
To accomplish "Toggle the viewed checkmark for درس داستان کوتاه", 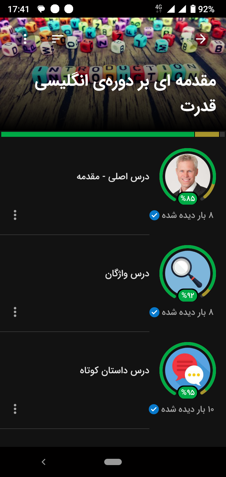I will coord(153,409).
